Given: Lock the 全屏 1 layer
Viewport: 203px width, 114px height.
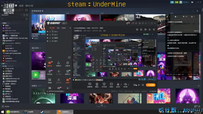Looking at the screenshot, I should (50, 41).
